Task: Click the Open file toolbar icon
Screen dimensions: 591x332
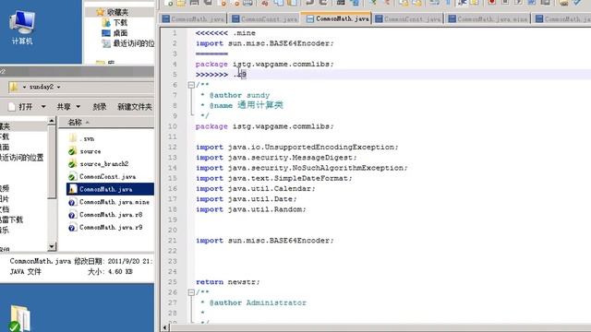Action: (181, 3)
